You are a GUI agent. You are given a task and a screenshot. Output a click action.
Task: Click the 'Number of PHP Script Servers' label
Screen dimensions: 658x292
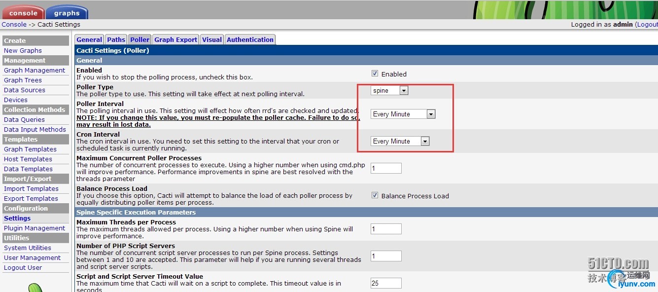[126, 246]
